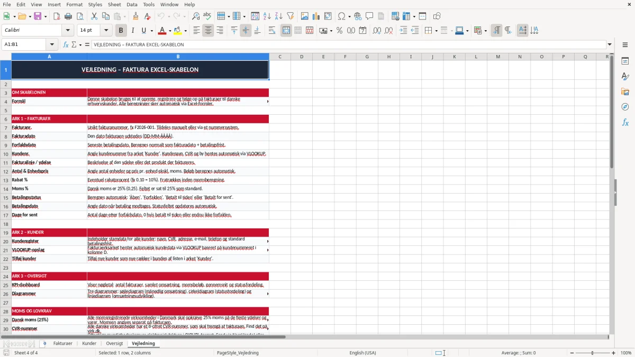
Task: Click the Save document icon
Action: [38, 16]
